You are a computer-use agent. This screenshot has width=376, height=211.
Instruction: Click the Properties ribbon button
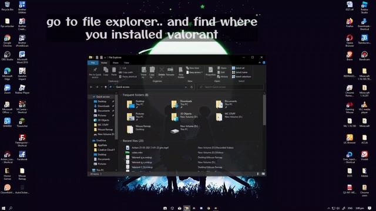210,72
